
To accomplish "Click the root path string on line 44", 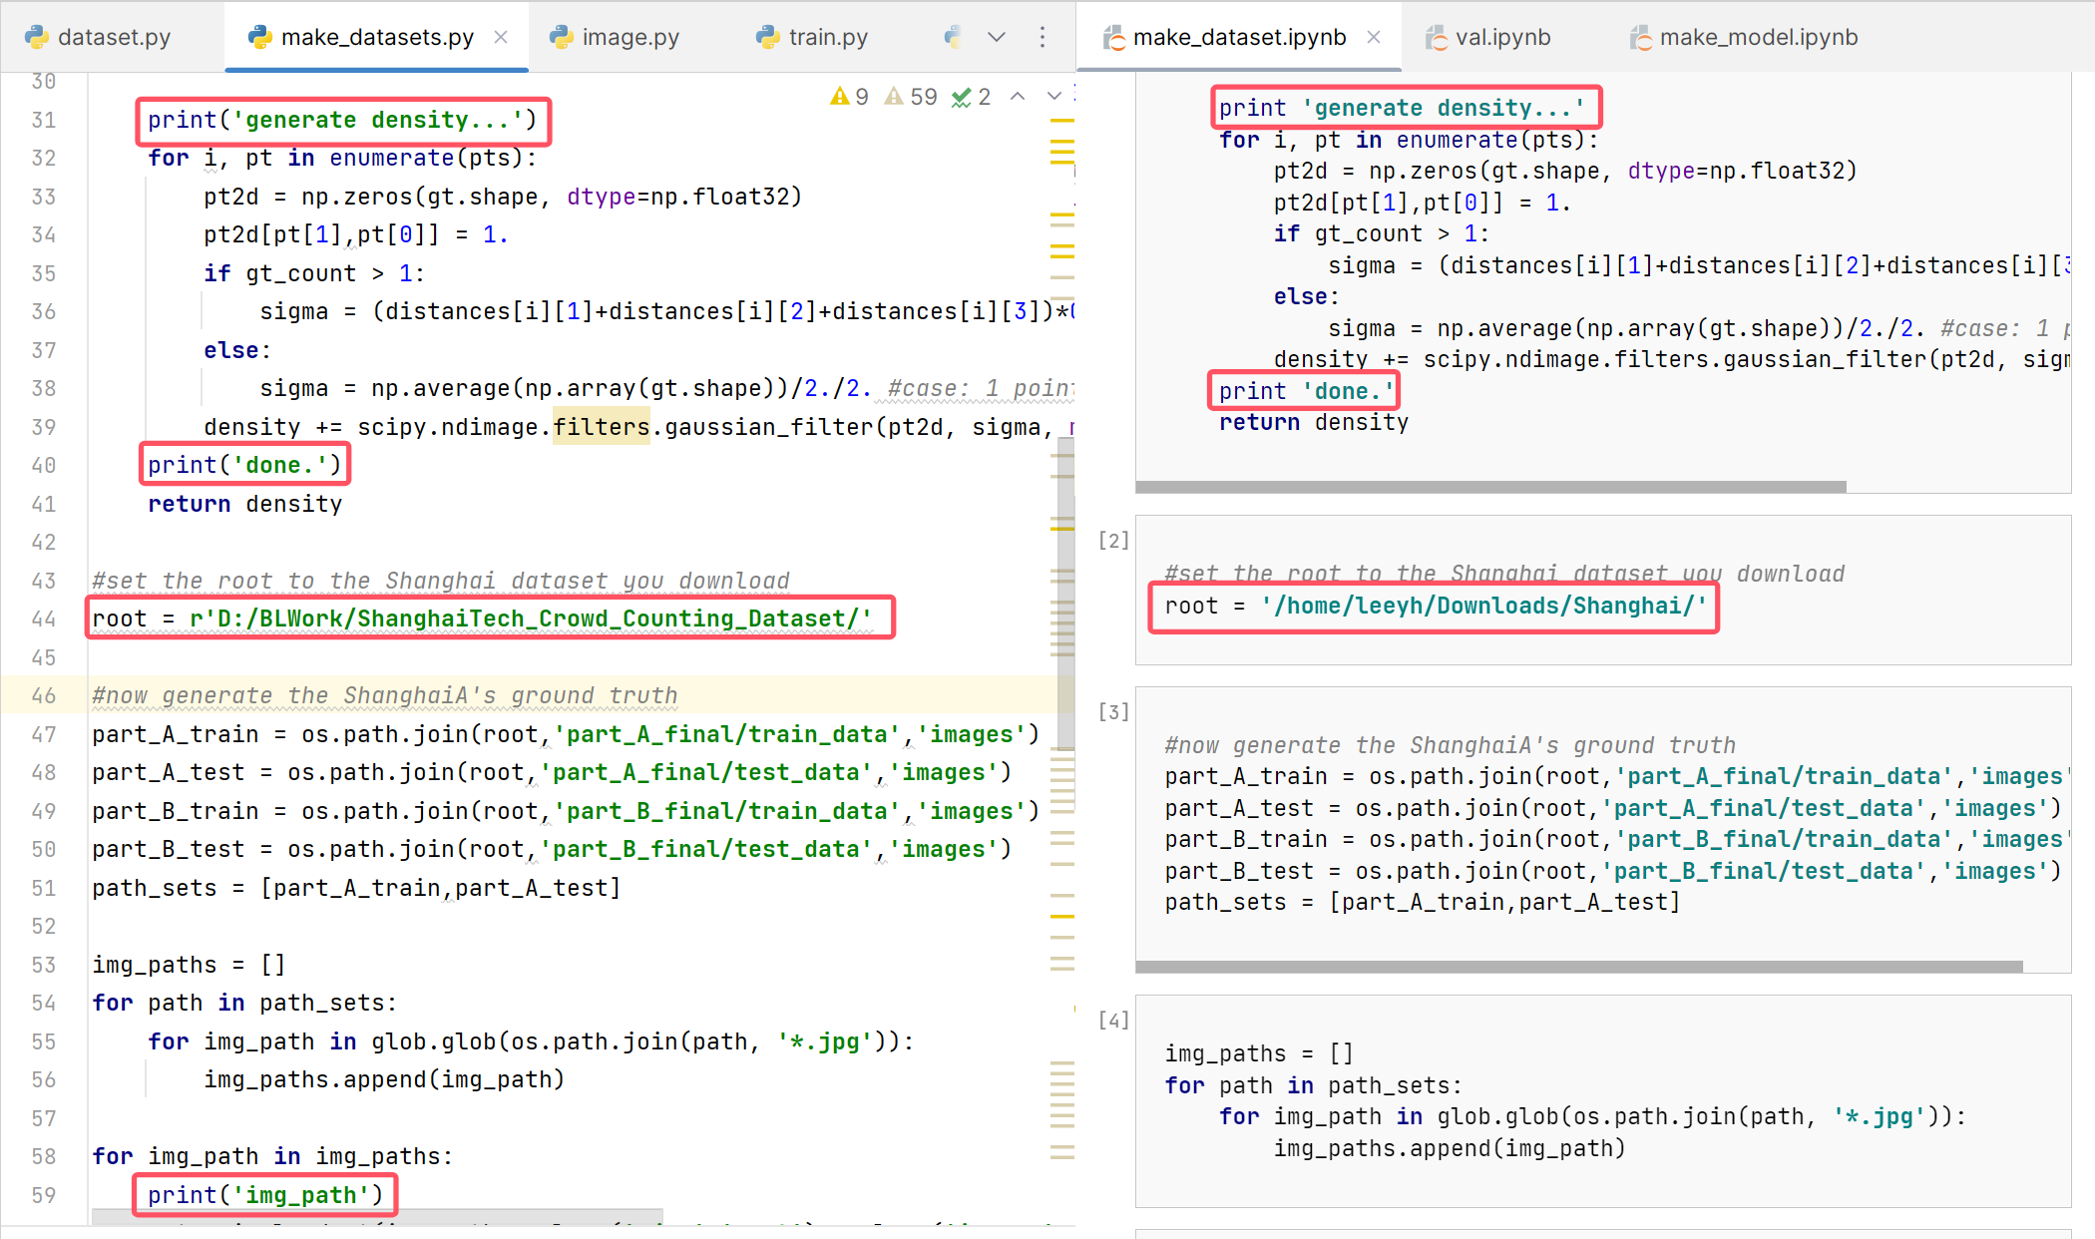I will tap(531, 619).
